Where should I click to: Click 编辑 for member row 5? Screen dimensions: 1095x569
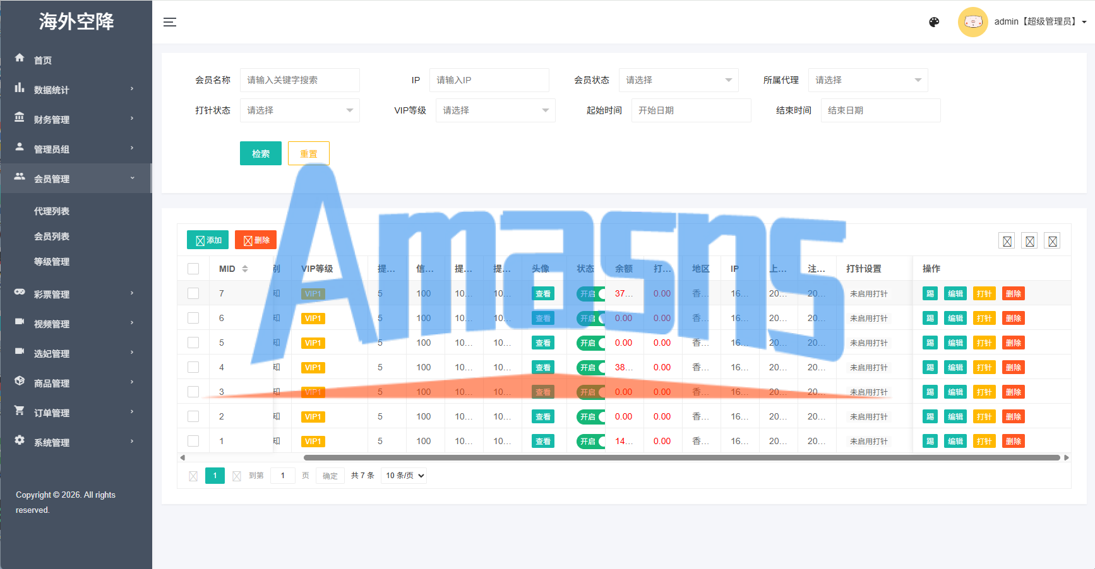point(955,343)
